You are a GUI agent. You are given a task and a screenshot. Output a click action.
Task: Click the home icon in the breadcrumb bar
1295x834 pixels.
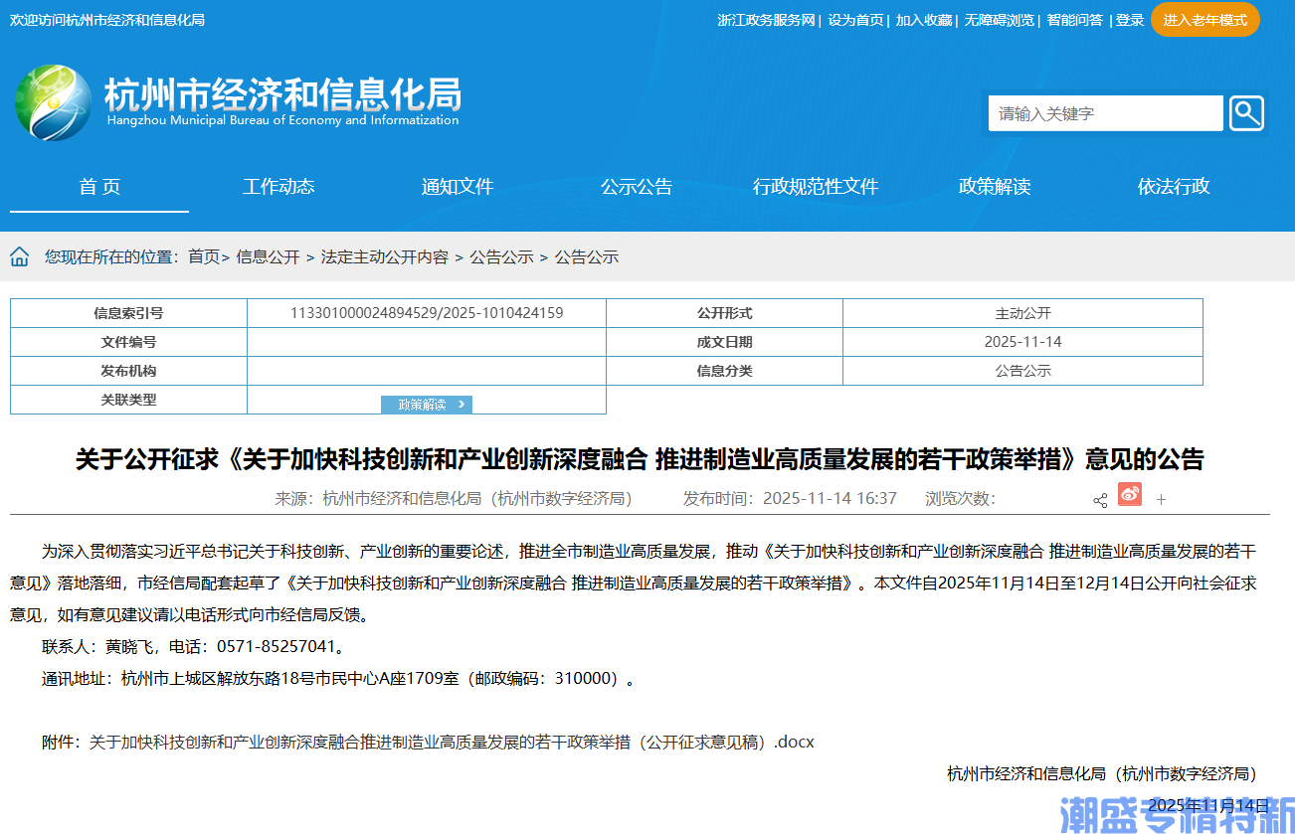tap(19, 255)
